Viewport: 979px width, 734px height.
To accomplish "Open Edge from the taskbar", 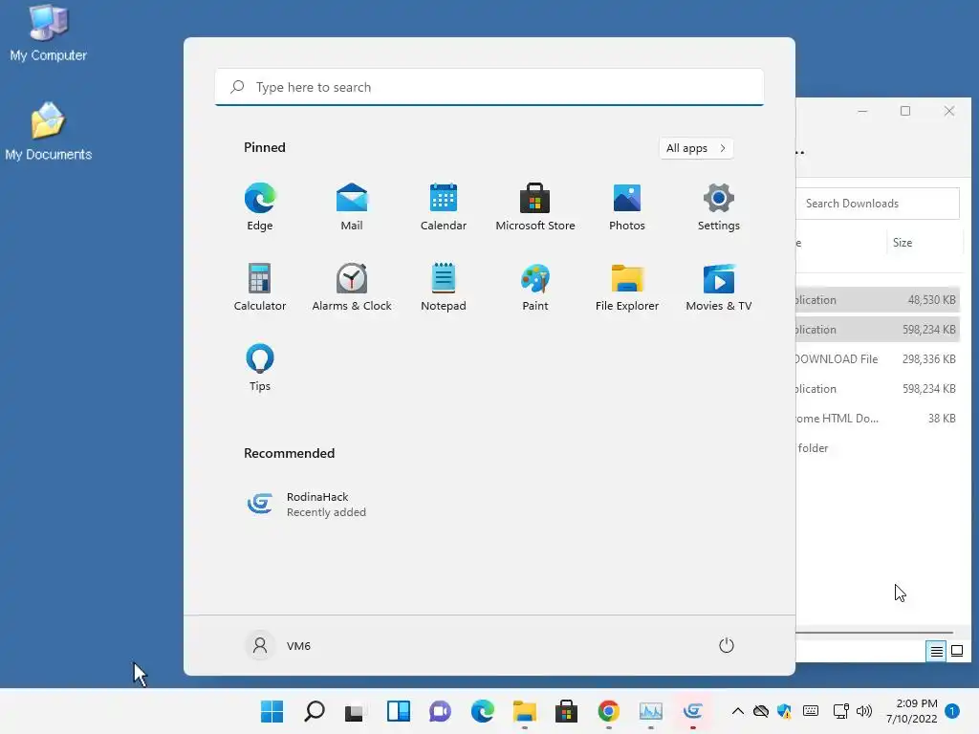I will tap(482, 711).
